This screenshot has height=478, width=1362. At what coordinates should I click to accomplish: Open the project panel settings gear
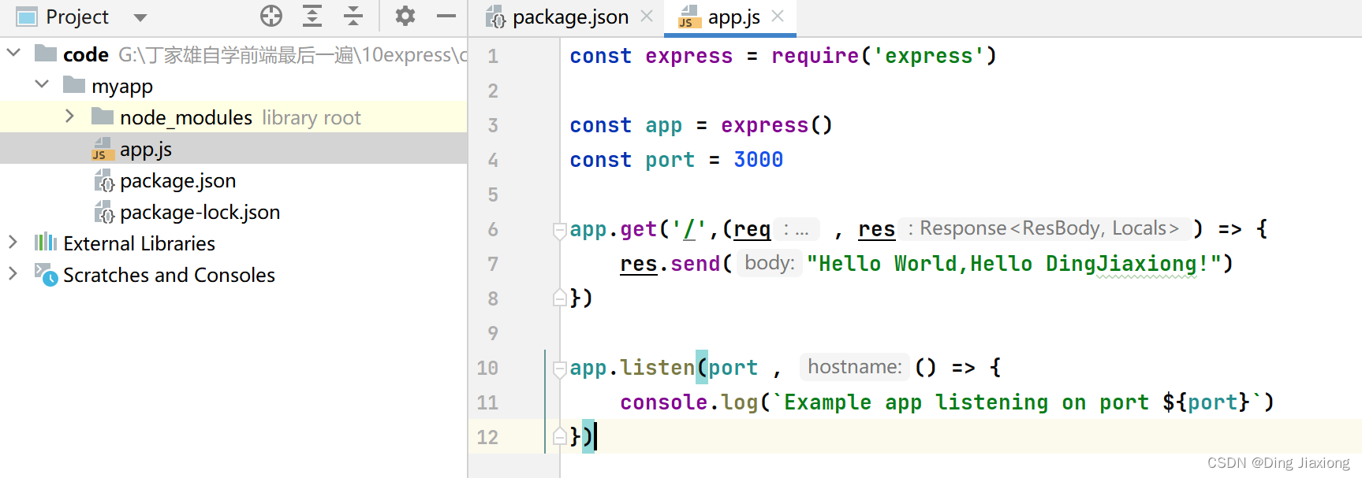[x=405, y=16]
